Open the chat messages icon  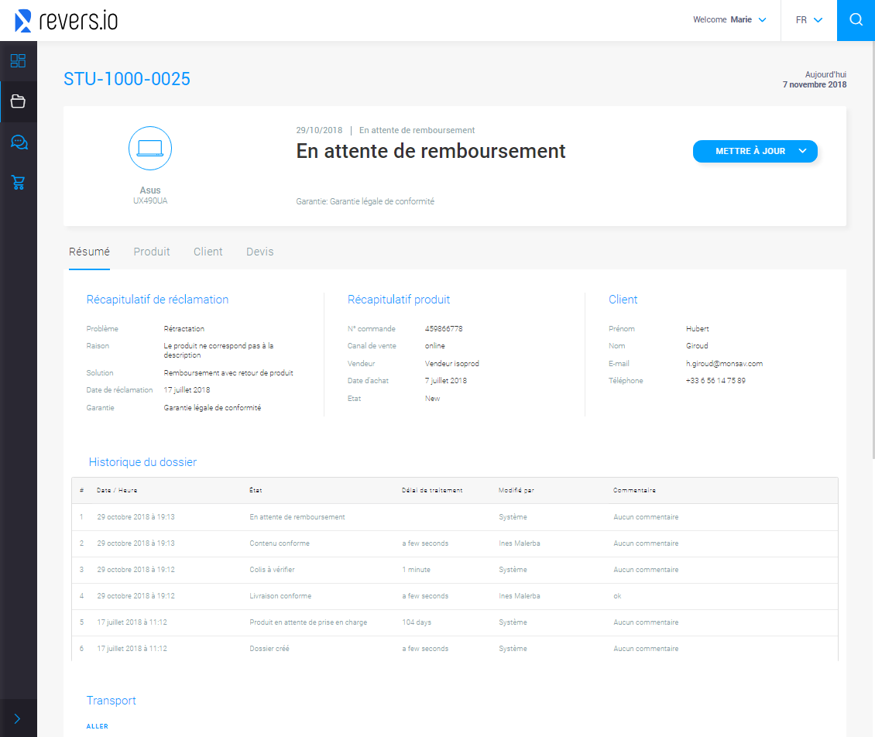tap(18, 142)
